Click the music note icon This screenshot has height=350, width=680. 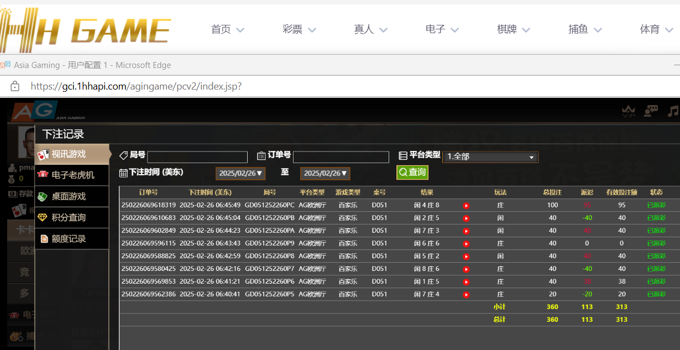pyautogui.click(x=673, y=111)
